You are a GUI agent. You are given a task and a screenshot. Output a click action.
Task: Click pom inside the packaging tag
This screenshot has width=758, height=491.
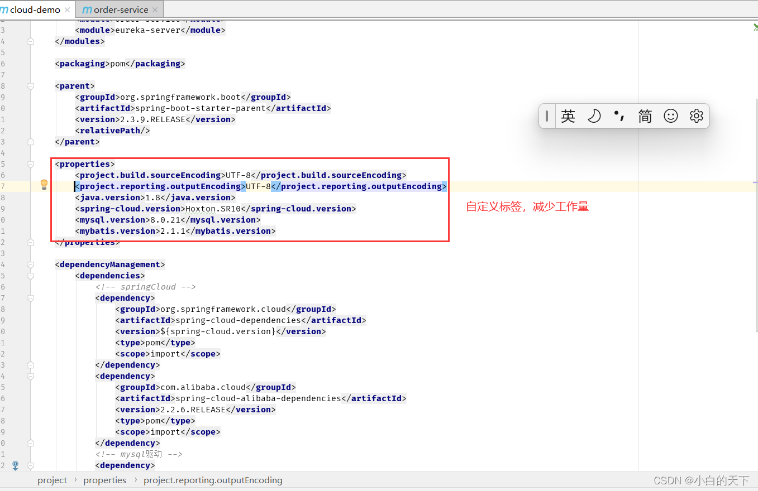point(117,64)
